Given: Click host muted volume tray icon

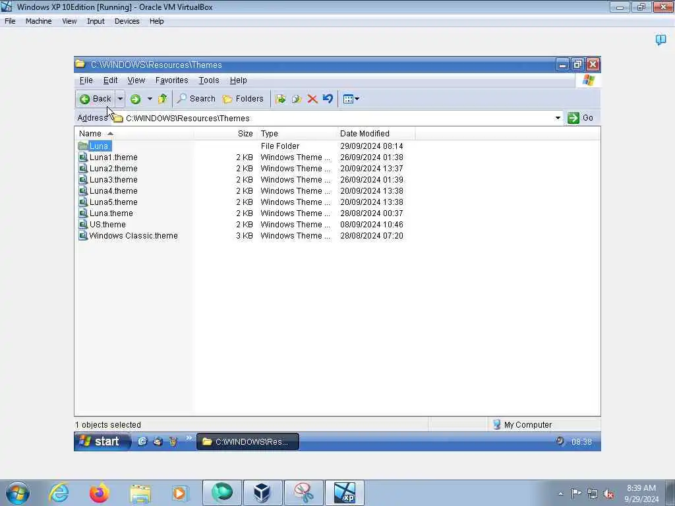Looking at the screenshot, I should pyautogui.click(x=608, y=493).
